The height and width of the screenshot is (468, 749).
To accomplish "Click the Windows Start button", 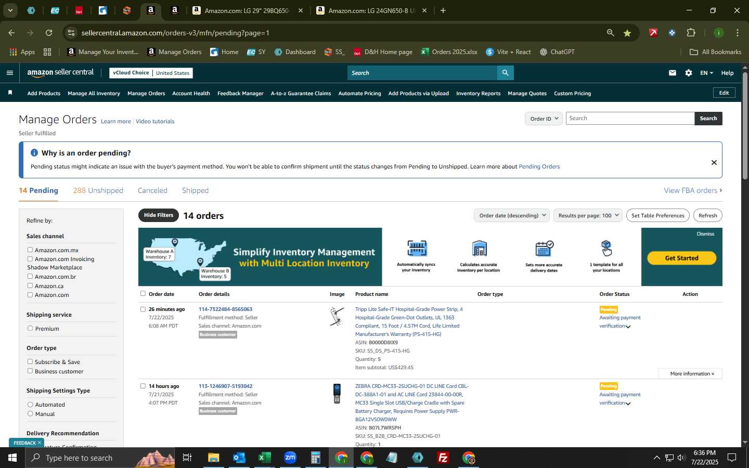I will [x=12, y=458].
